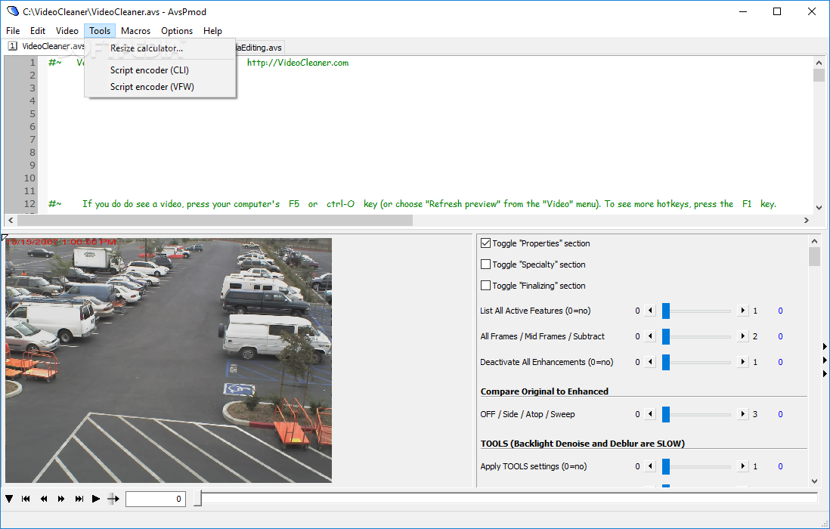Increase OFF / Side / Atop / Sweep value
Image resolution: width=830 pixels, height=529 pixels.
click(x=743, y=414)
